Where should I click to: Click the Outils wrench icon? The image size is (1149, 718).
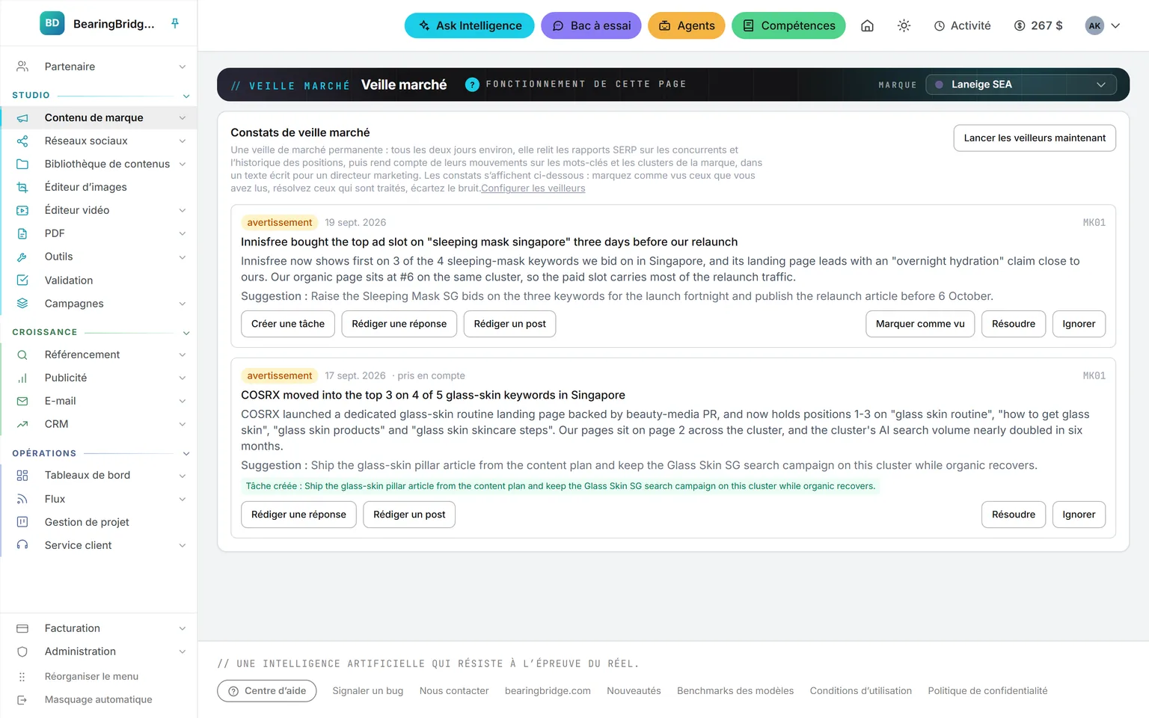coord(22,257)
